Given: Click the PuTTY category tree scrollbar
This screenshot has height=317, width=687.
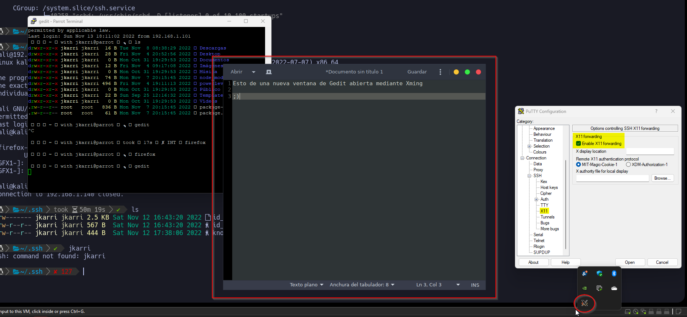Looking at the screenshot, I should pos(566,205).
